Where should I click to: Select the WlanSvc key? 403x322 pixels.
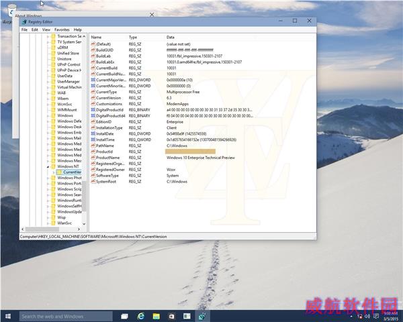click(x=64, y=223)
